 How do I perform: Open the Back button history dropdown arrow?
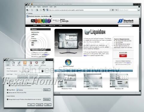pos(30,10)
